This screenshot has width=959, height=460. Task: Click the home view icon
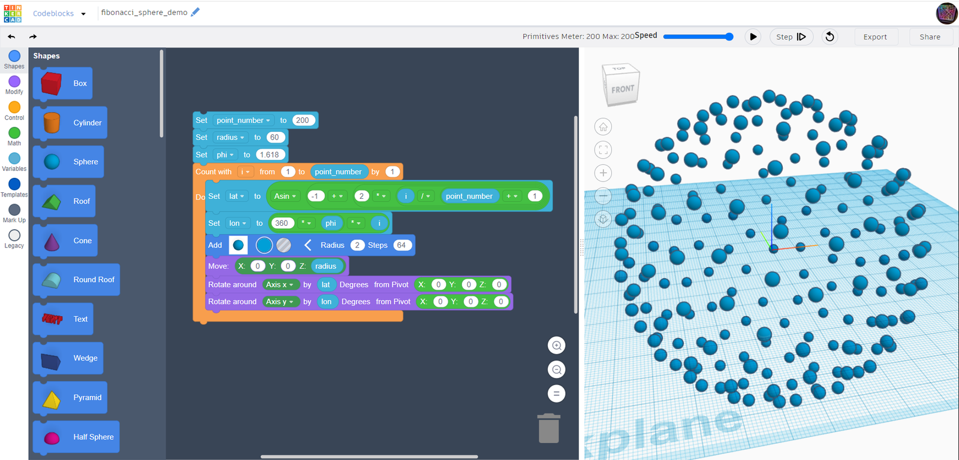point(603,126)
